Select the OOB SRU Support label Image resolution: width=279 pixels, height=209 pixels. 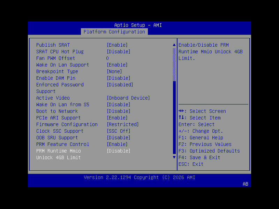[x=57, y=138]
